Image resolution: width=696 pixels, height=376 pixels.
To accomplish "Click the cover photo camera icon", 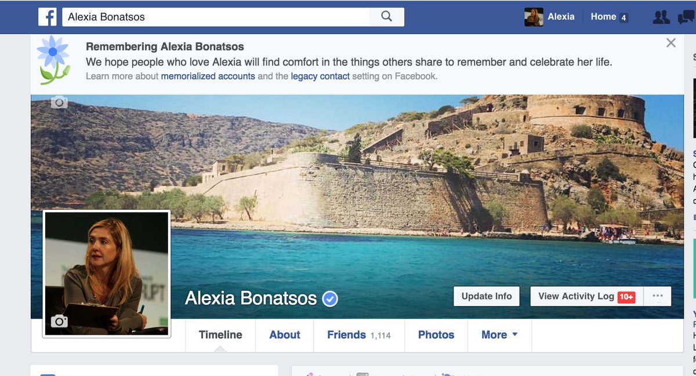I will 59,103.
